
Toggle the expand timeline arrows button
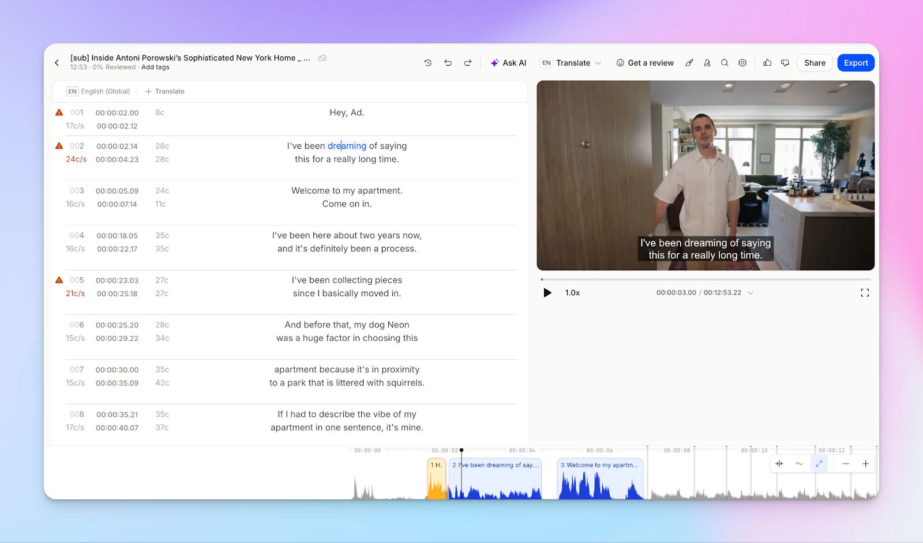point(819,463)
